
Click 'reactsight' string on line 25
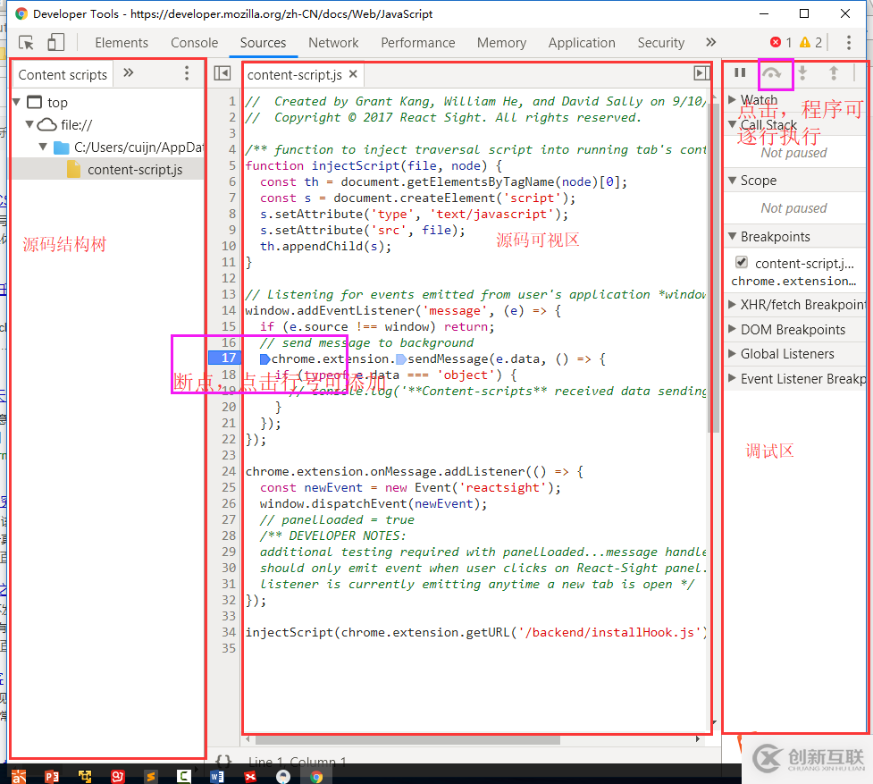(503, 487)
